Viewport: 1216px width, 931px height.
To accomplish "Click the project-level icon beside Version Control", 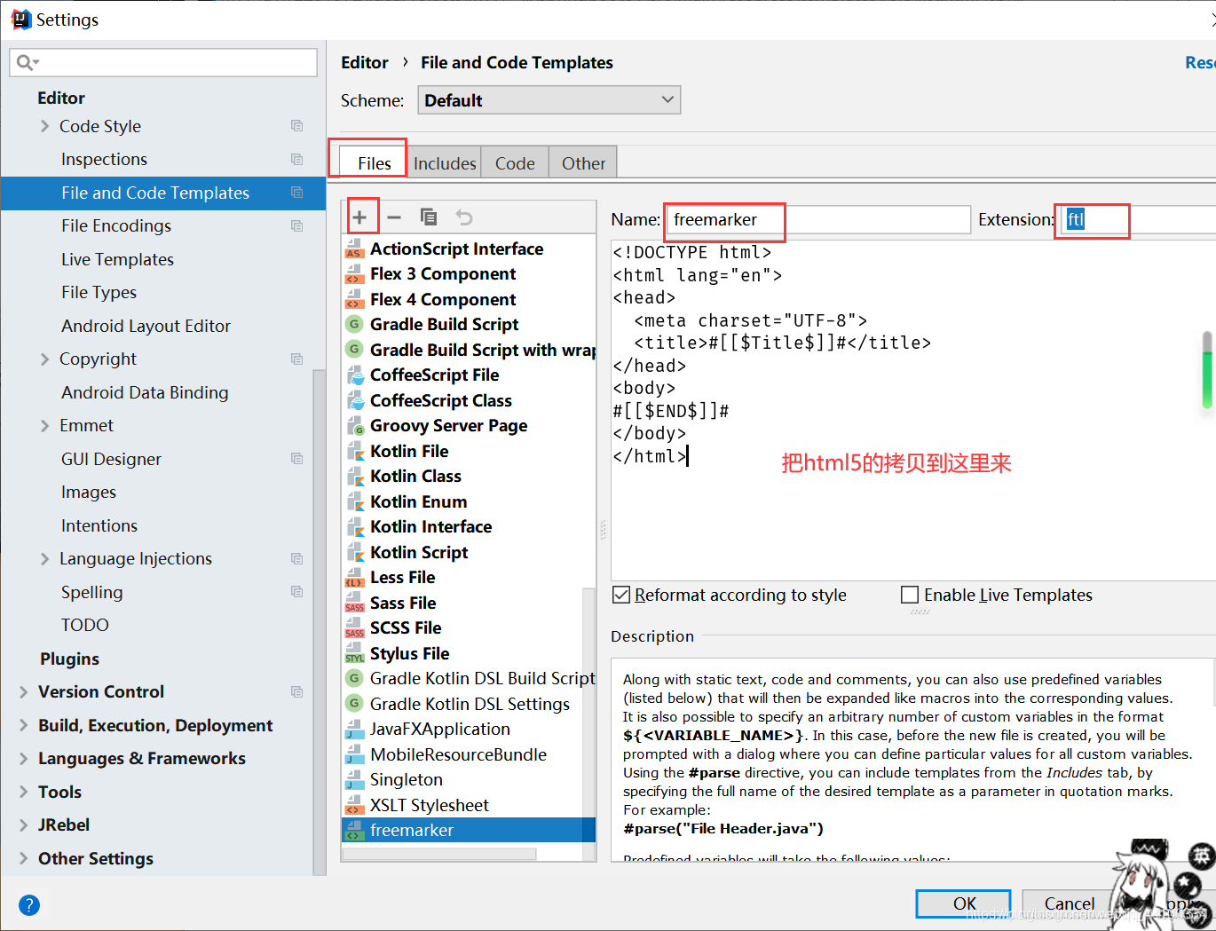I will (x=297, y=691).
